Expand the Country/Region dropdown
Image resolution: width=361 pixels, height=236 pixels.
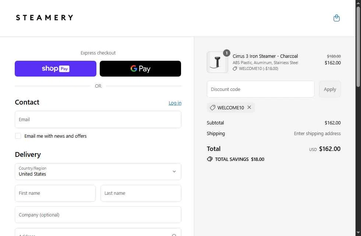coord(98,172)
